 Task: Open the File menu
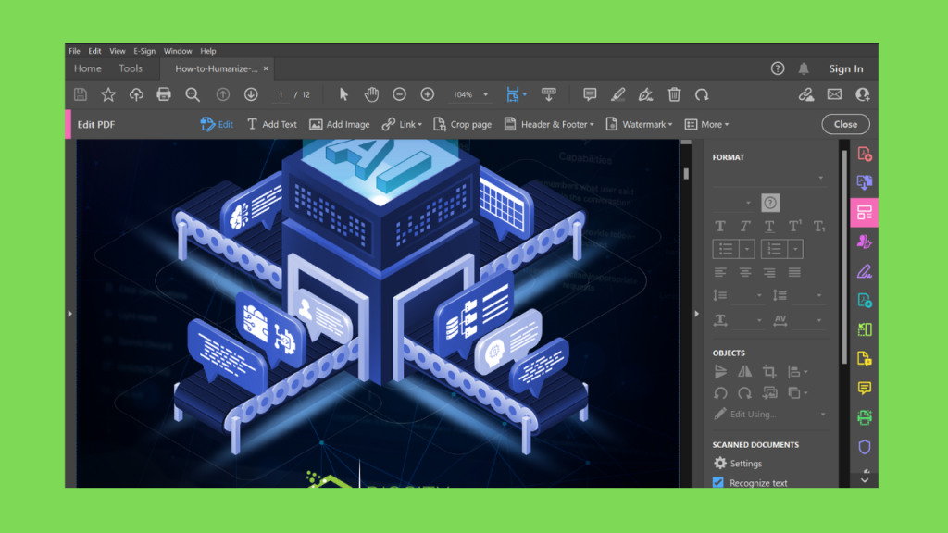(x=74, y=51)
